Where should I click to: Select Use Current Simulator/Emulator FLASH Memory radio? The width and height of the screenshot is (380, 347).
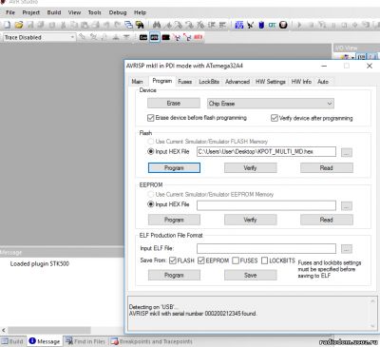151,142
